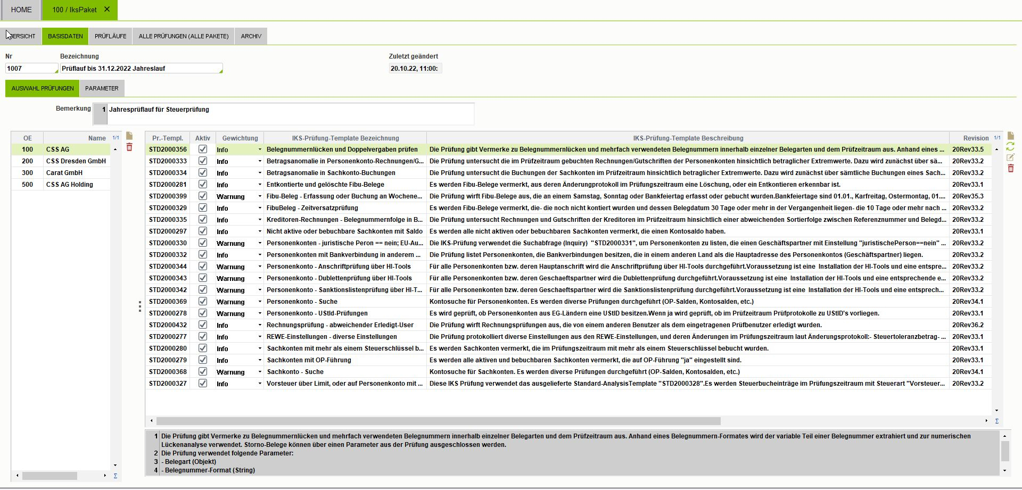Delete the selected Prüfung via red trash icon
Image resolution: width=1022 pixels, height=490 pixels.
(1011, 169)
